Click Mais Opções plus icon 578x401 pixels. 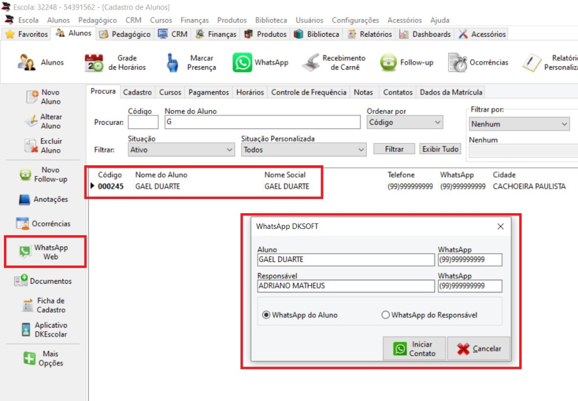pos(29,358)
